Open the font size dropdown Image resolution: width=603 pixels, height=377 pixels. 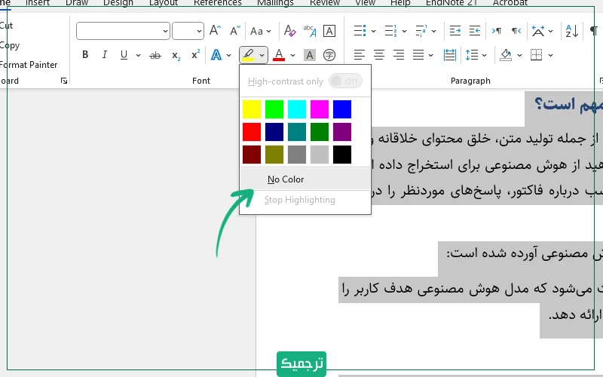(x=188, y=31)
